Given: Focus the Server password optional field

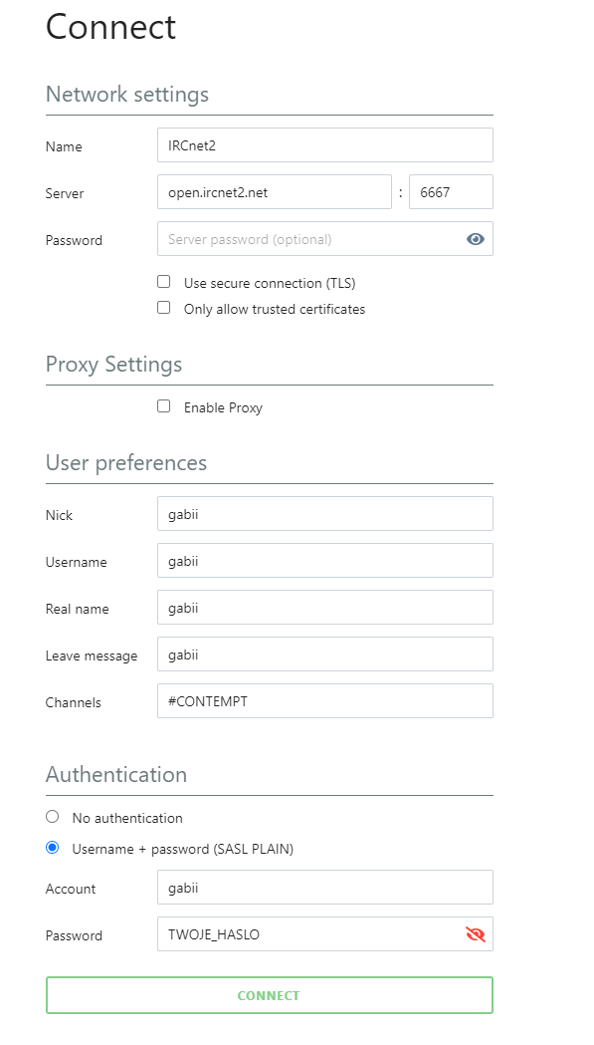Looking at the screenshot, I should point(325,239).
